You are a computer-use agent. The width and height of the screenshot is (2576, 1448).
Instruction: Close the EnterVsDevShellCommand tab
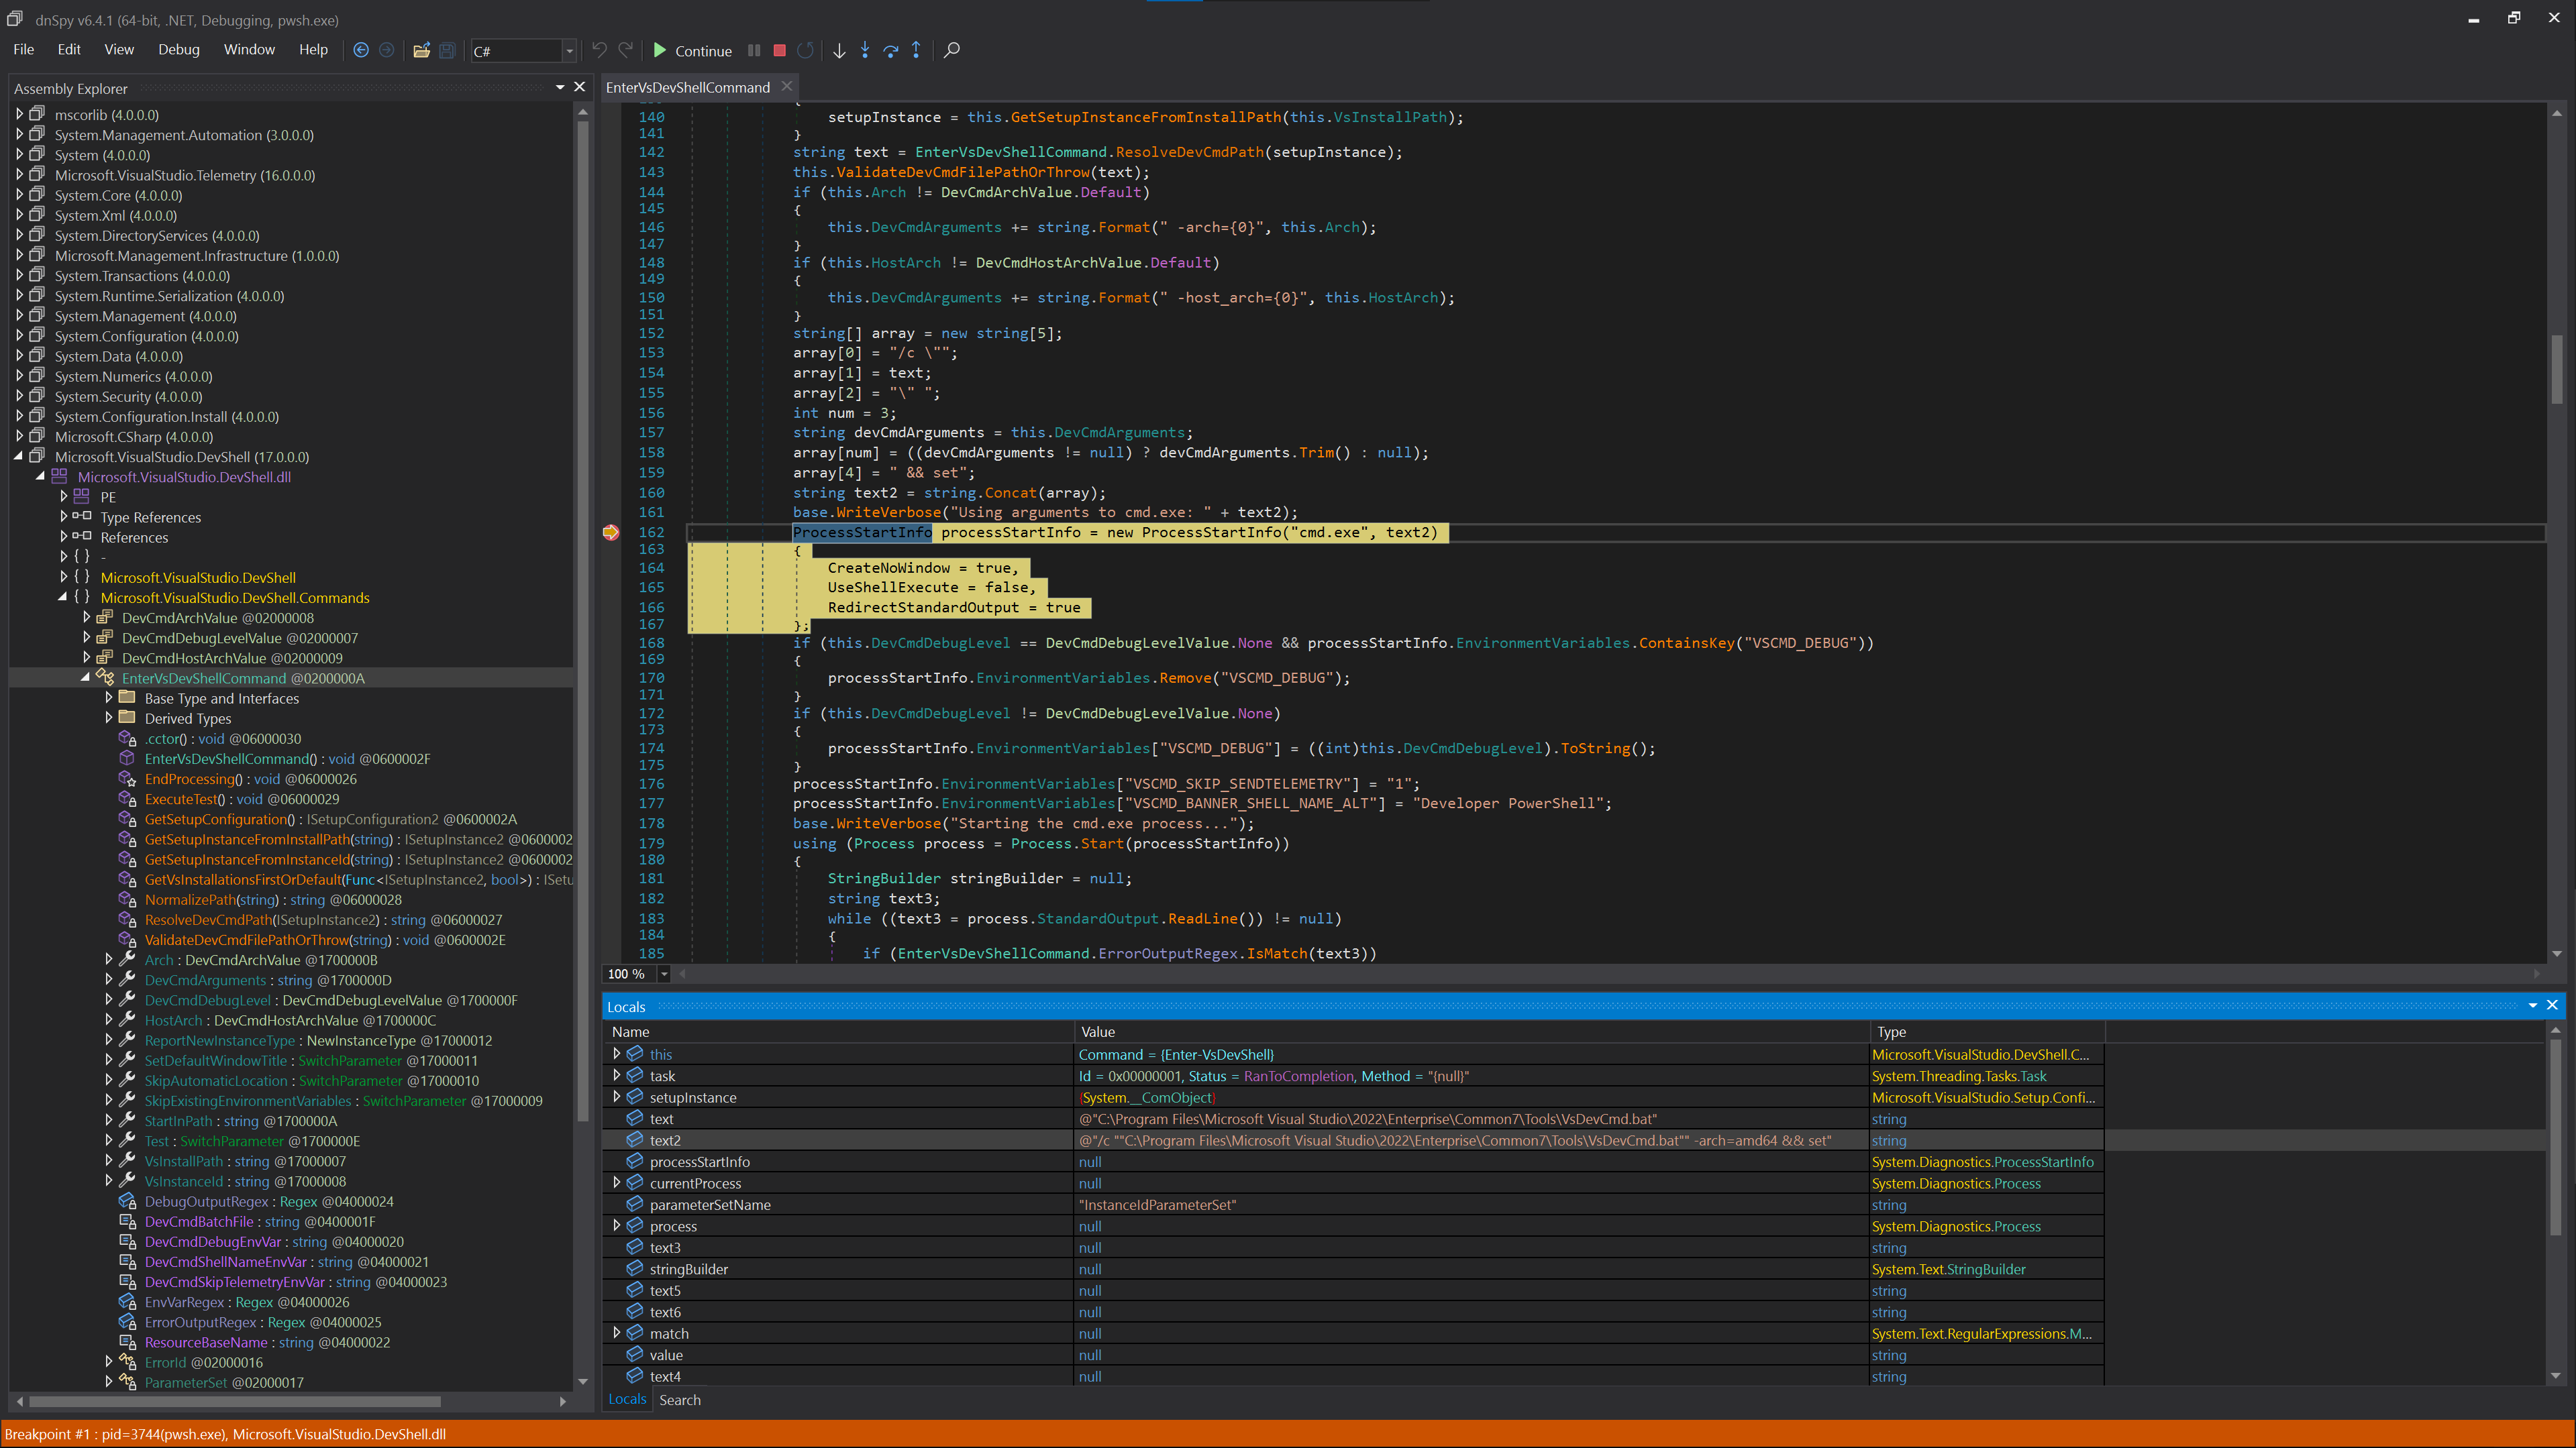pos(787,87)
